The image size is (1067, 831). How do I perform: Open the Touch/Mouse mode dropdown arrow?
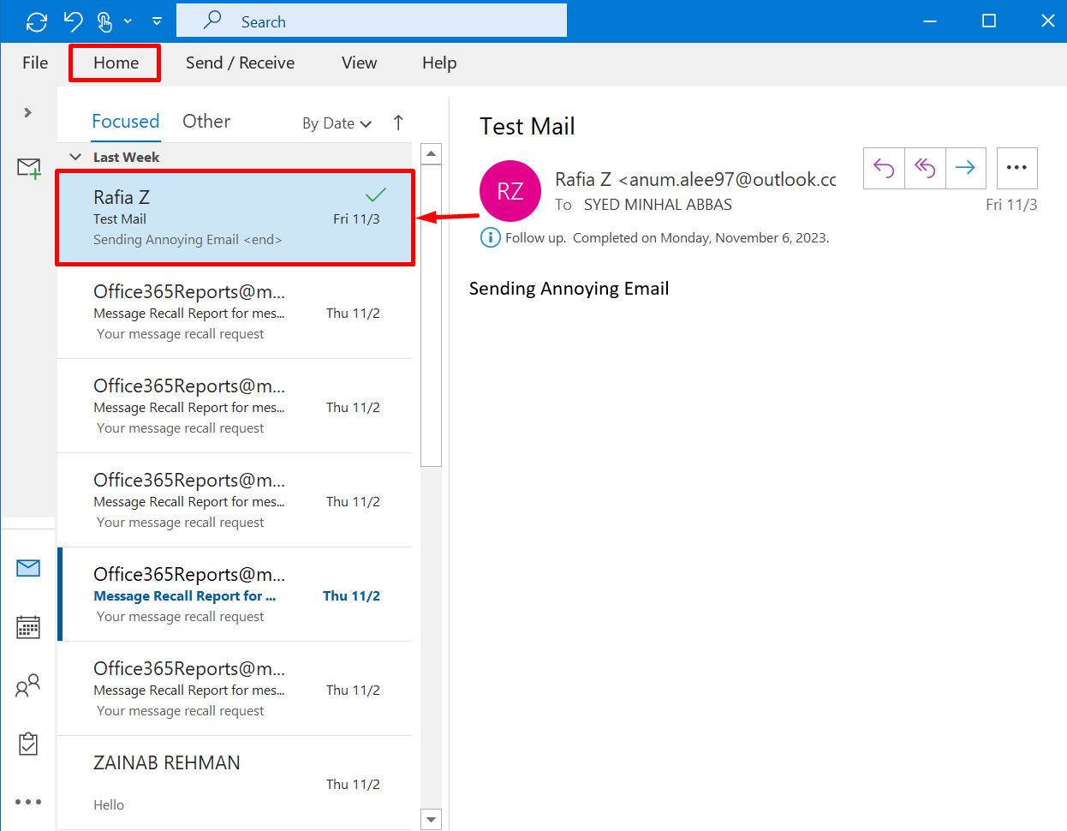(128, 21)
